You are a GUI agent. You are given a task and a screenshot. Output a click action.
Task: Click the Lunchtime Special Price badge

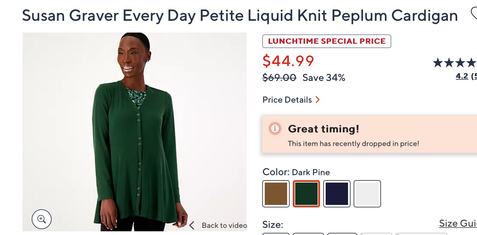[327, 41]
